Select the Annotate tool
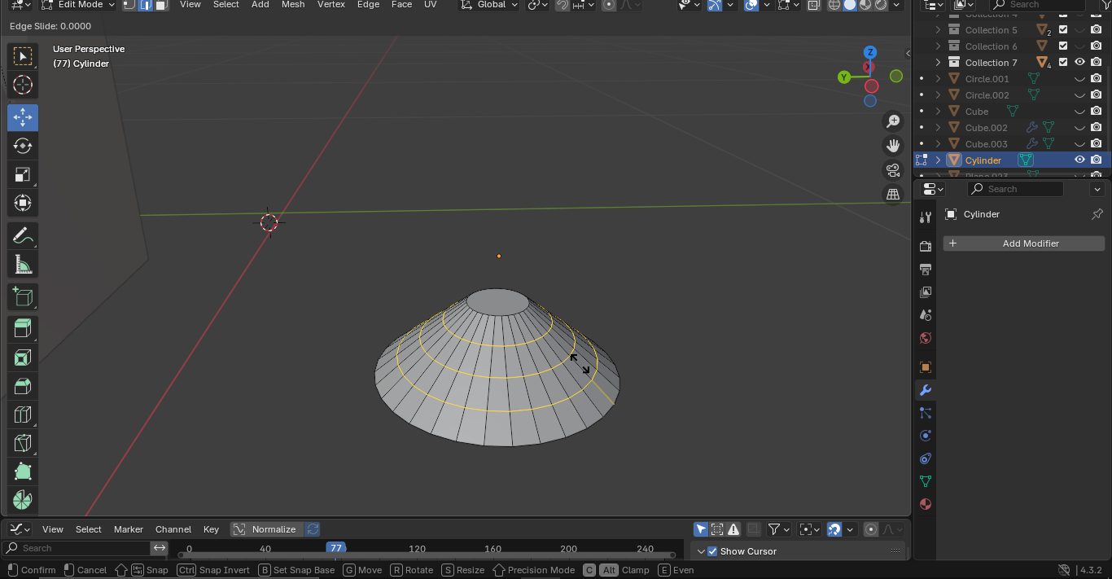The image size is (1112, 579). click(x=23, y=236)
